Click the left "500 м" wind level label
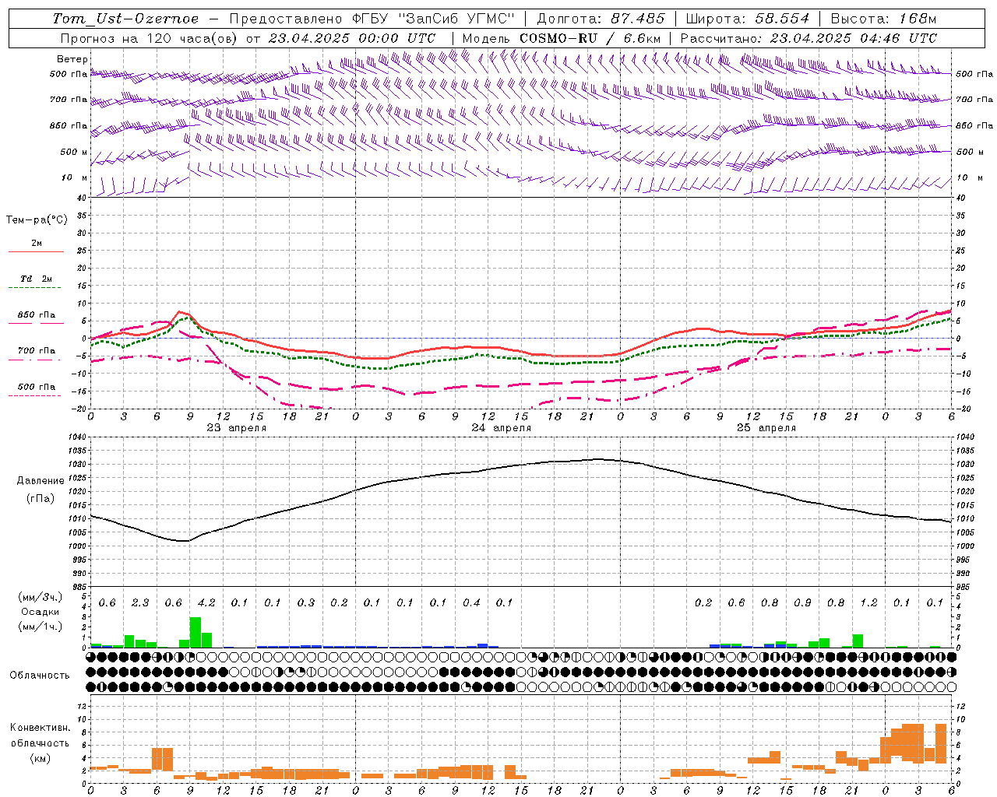Viewport: 997px width, 797px height. [74, 152]
